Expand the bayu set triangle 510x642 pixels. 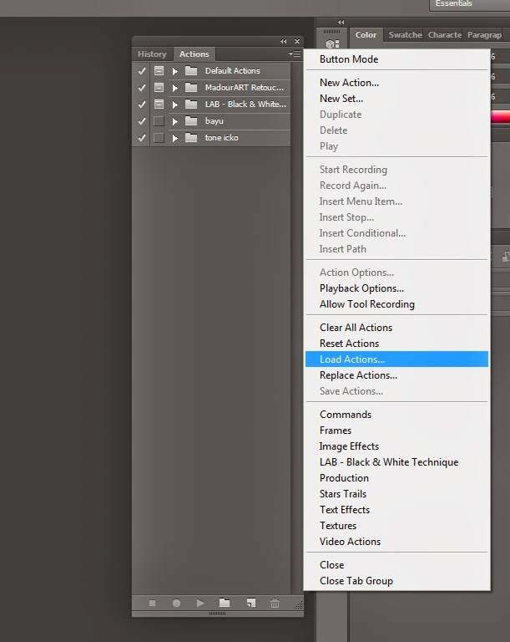click(175, 121)
